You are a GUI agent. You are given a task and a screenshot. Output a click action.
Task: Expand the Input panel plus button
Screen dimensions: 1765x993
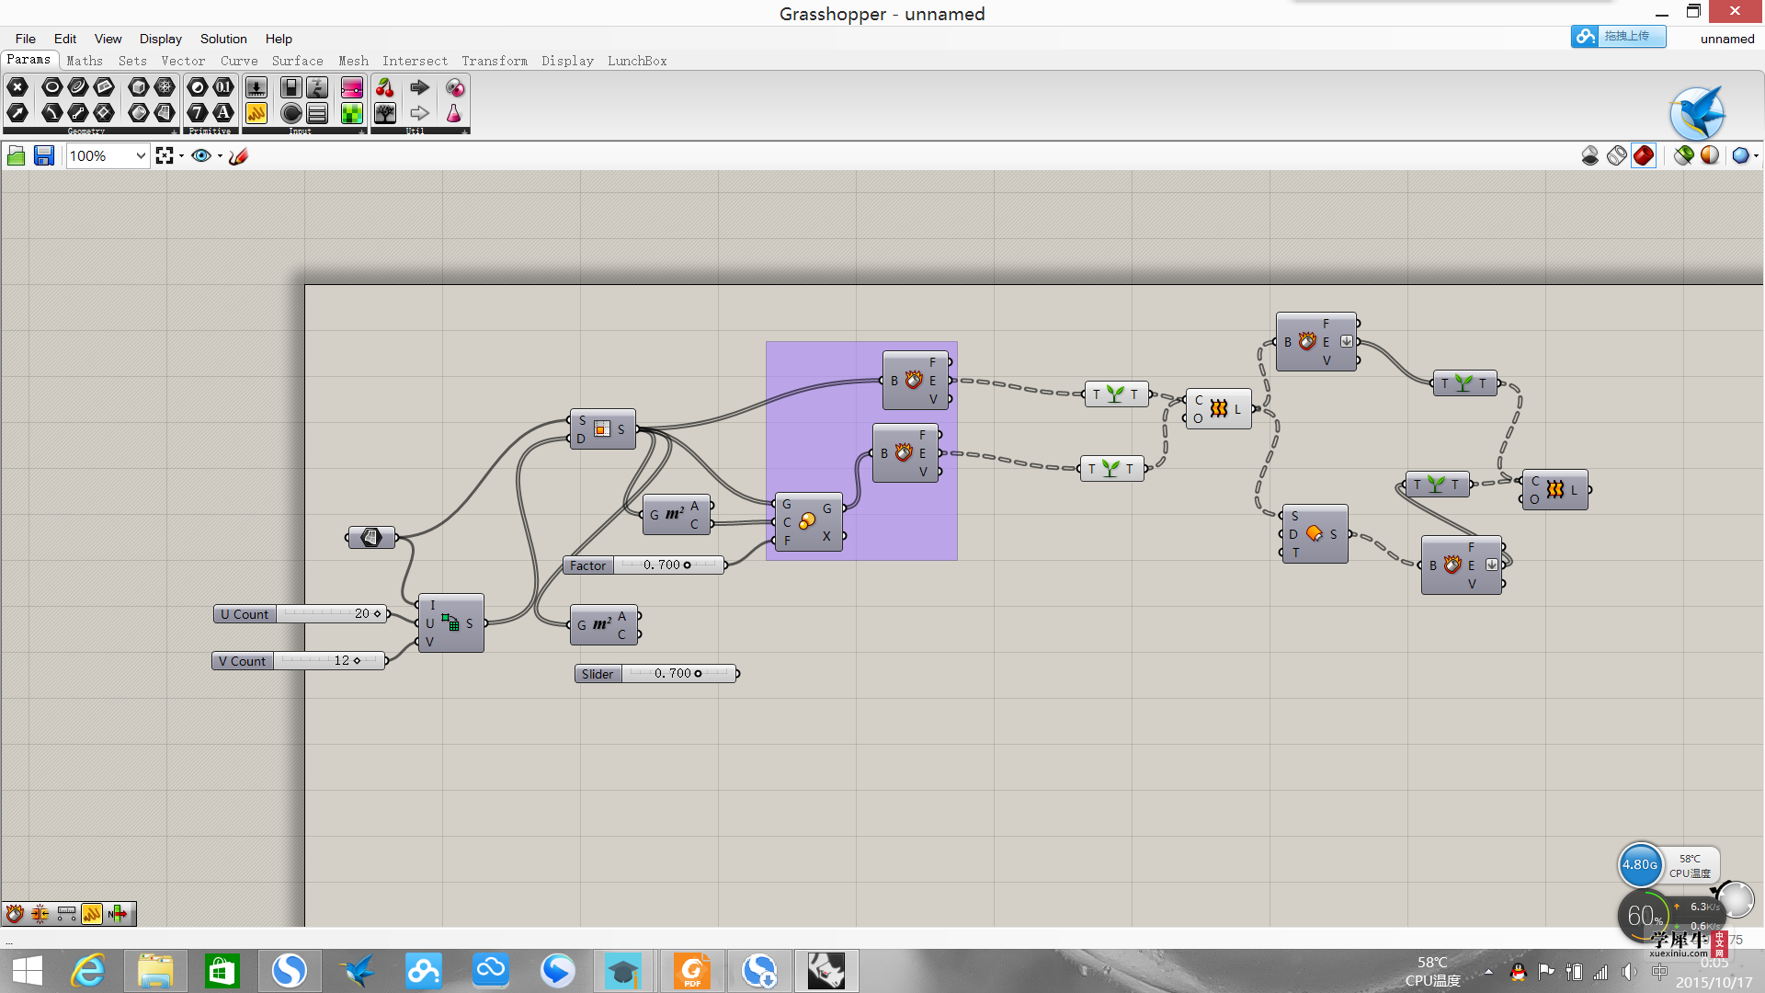tap(361, 131)
